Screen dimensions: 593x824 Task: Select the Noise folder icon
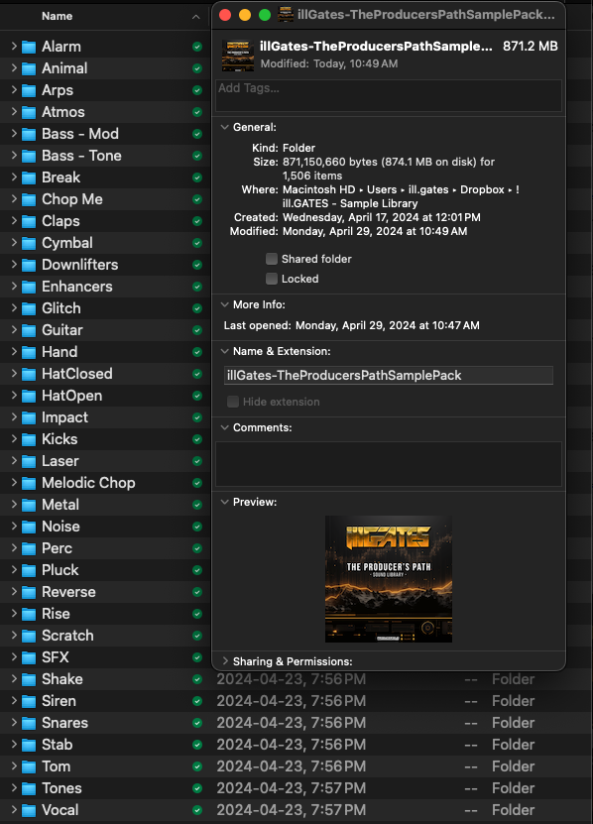pos(29,527)
